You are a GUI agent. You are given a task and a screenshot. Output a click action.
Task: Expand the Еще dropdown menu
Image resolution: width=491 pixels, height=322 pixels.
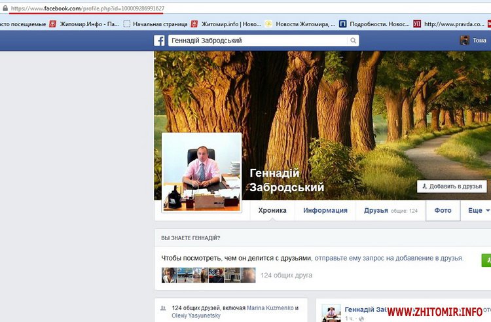[479, 211]
